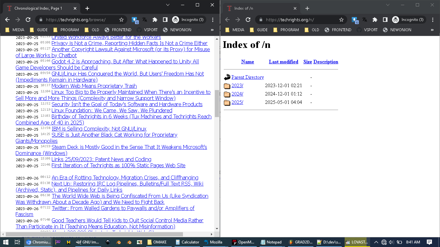
Task: Bookmark the techrights.org/n/ page with star
Action: pyautogui.click(x=341, y=20)
